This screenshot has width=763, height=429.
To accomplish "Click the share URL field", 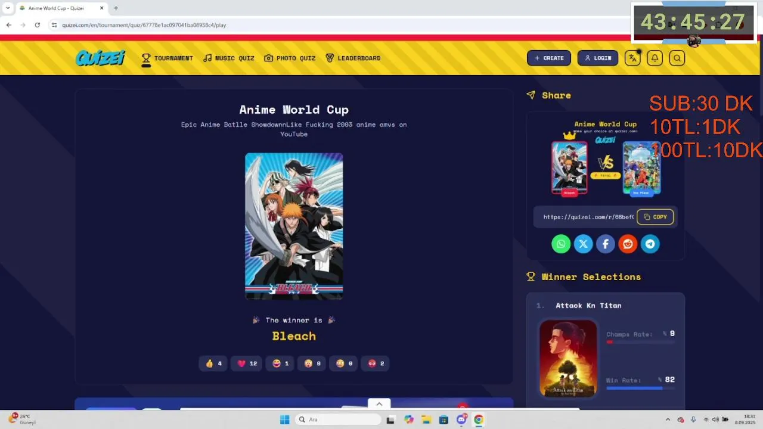I will (588, 217).
